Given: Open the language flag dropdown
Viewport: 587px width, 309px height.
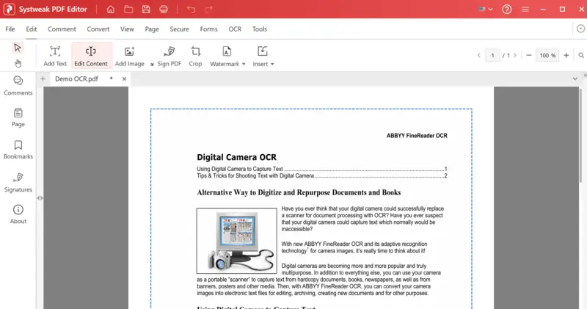Looking at the screenshot, I should click(486, 9).
